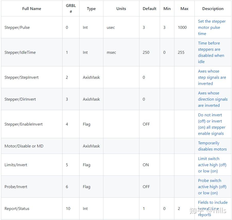Open 'Probe switch active high (off)' description link

(212, 187)
